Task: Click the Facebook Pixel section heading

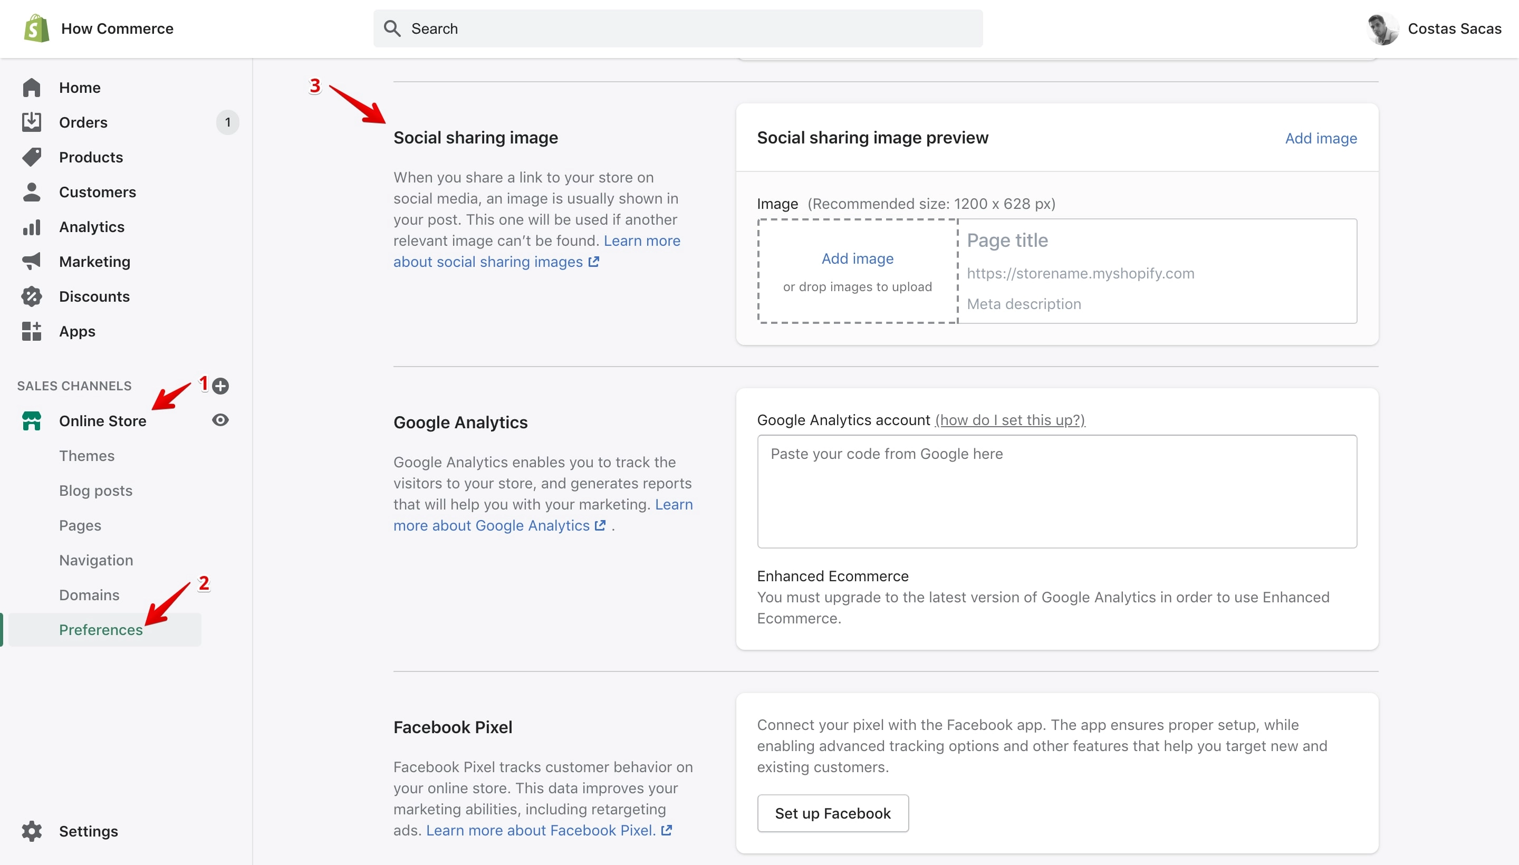Action: pyautogui.click(x=453, y=727)
